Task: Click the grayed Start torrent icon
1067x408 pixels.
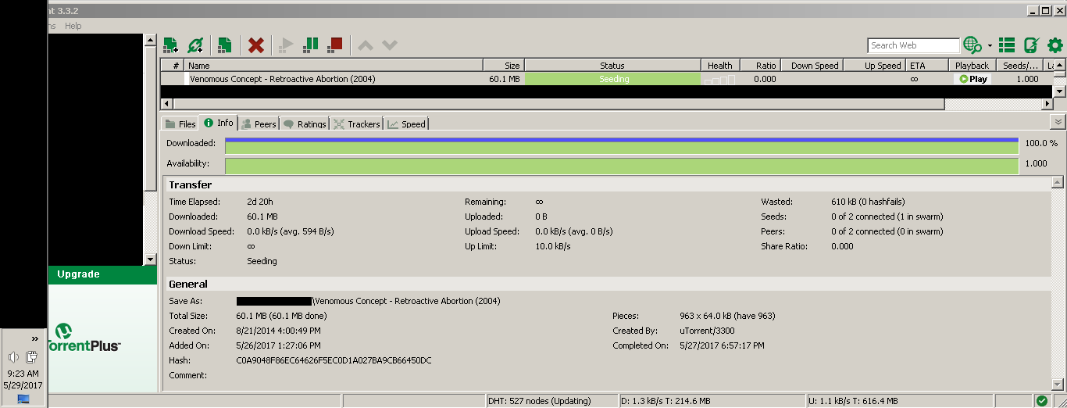Action: (x=286, y=45)
